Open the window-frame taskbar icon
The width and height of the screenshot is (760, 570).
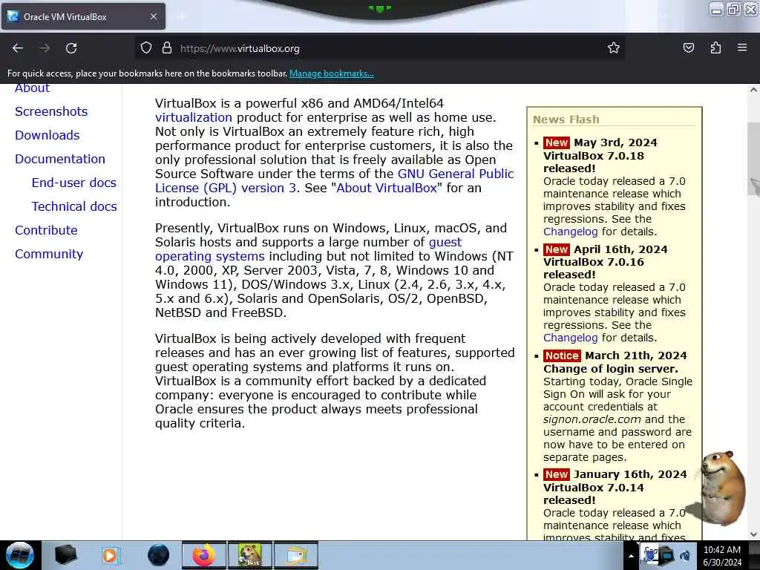click(296, 555)
